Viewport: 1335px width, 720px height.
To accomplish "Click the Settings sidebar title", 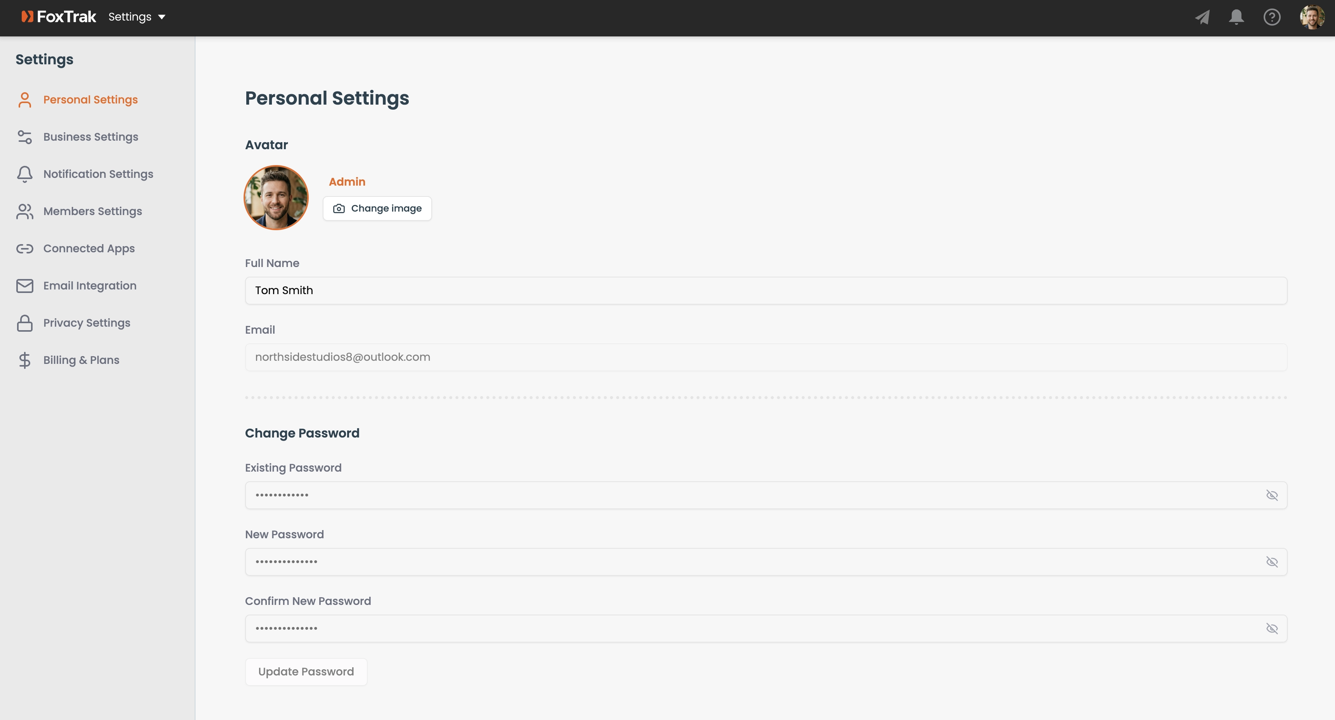I will tap(45, 60).
